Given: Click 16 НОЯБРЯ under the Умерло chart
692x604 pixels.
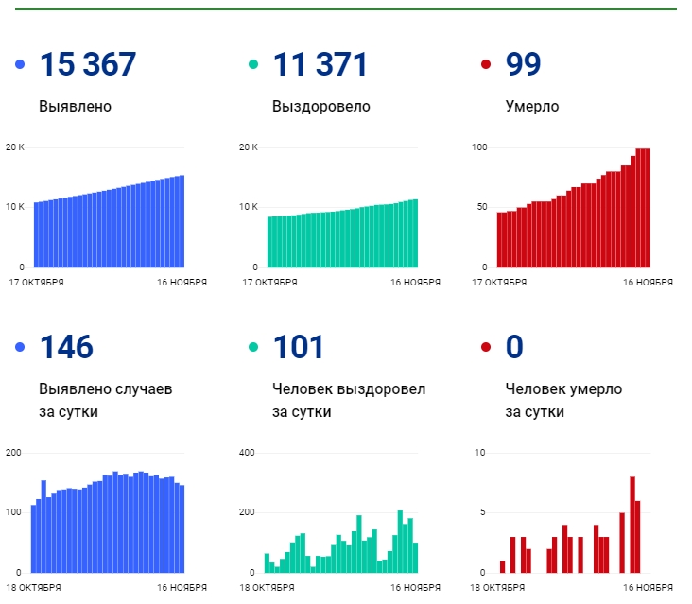Looking at the screenshot, I should point(648,283).
